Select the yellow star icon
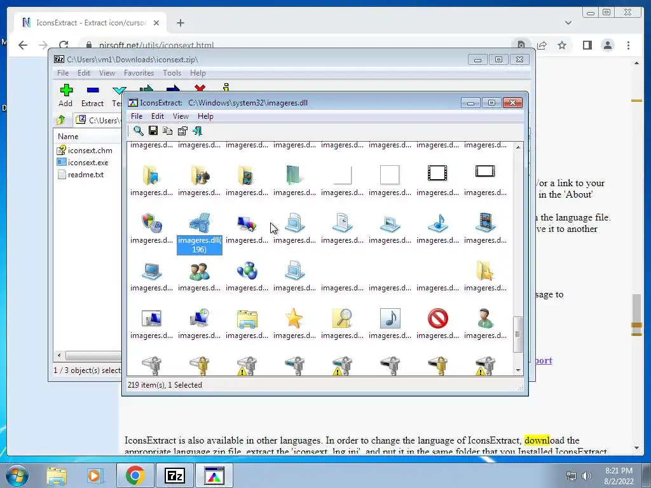 tap(294, 318)
